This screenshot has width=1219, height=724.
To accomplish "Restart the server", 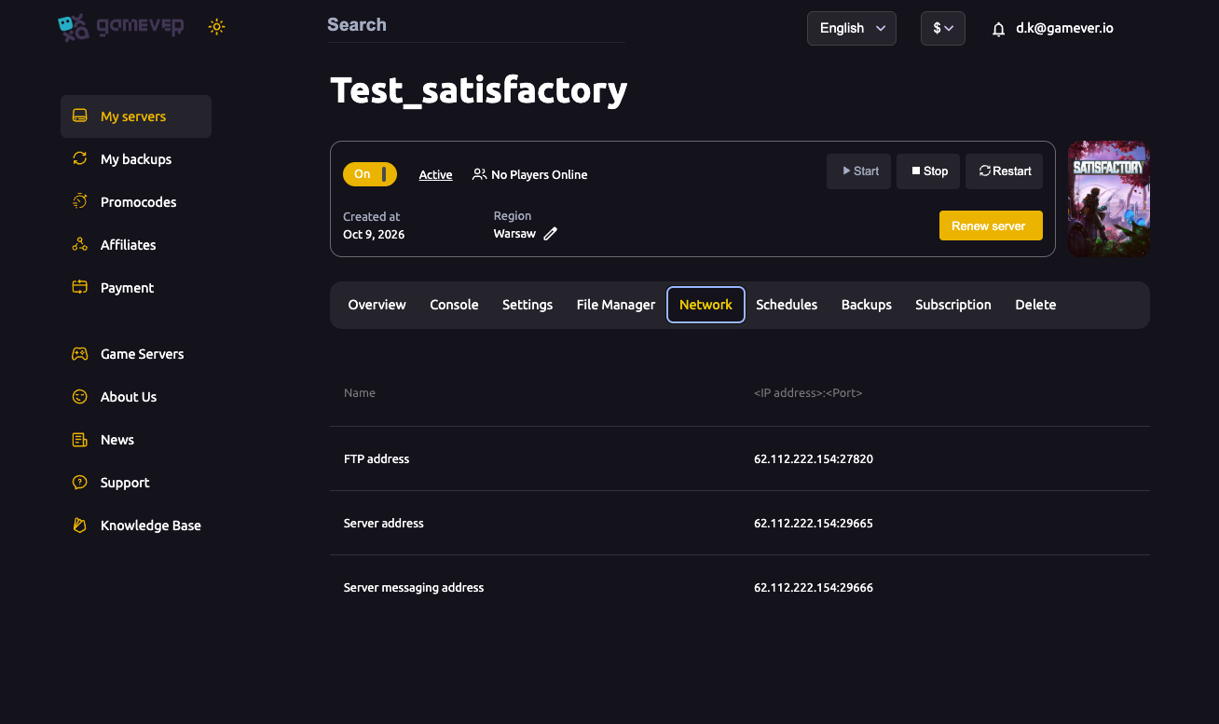I will pos(1005,171).
